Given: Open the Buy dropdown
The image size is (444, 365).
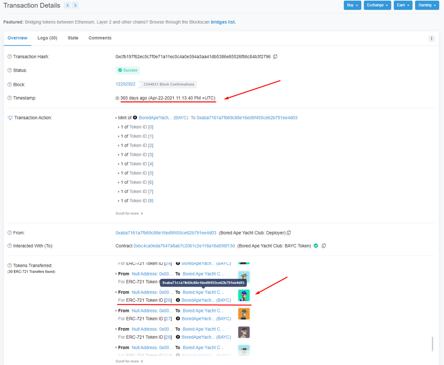Looking at the screenshot, I should click(352, 5).
